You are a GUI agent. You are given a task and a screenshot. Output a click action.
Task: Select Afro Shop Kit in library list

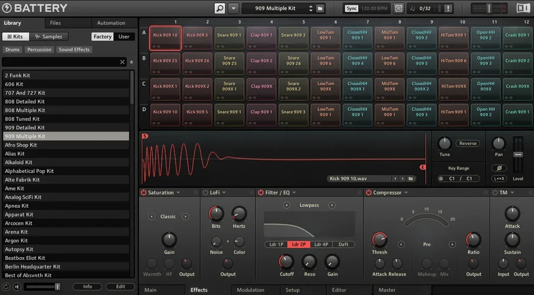tap(21, 145)
